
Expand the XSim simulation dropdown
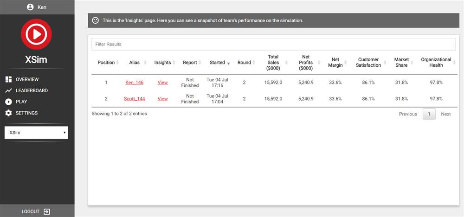coord(36,133)
